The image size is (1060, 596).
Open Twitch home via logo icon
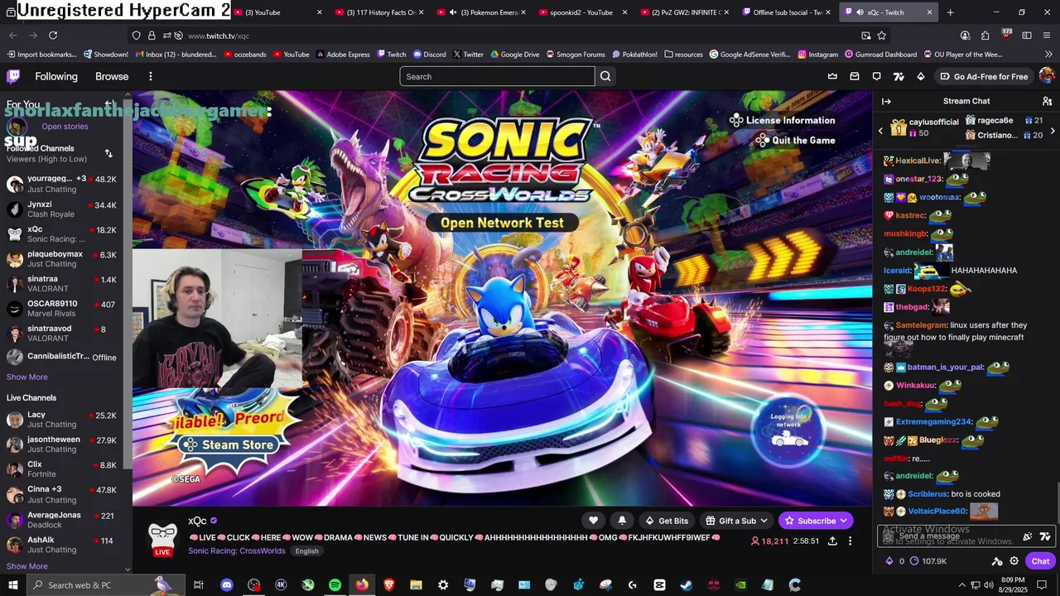(x=13, y=76)
